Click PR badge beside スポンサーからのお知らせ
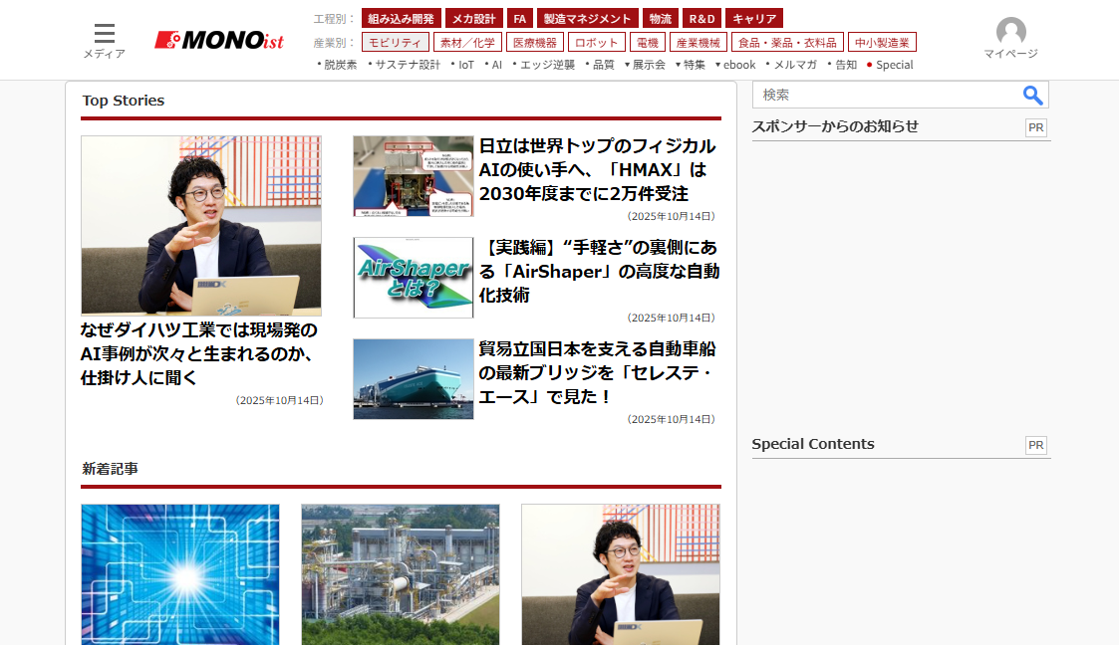This screenshot has width=1119, height=645. [x=1035, y=127]
